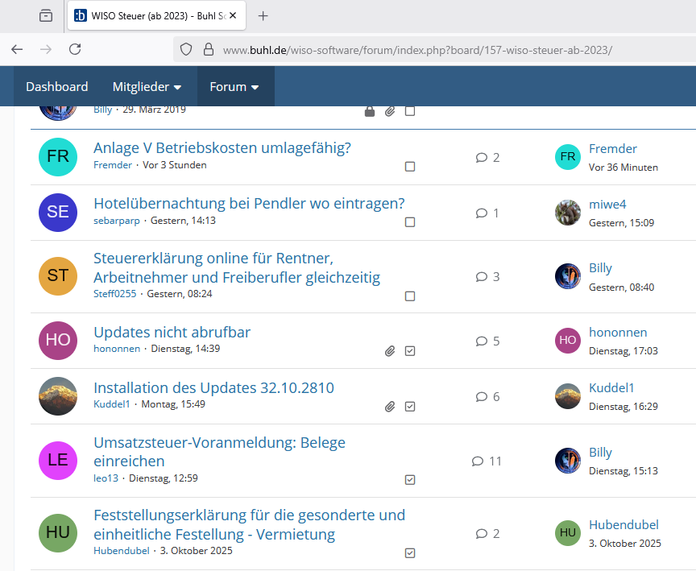Screen dimensions: 696x571
Task: Expand the Mitglieder dropdown menu
Action: tap(147, 87)
